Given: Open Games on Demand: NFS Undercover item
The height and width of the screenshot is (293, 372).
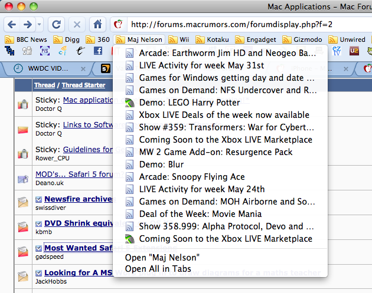Looking at the screenshot, I should click(x=221, y=90).
